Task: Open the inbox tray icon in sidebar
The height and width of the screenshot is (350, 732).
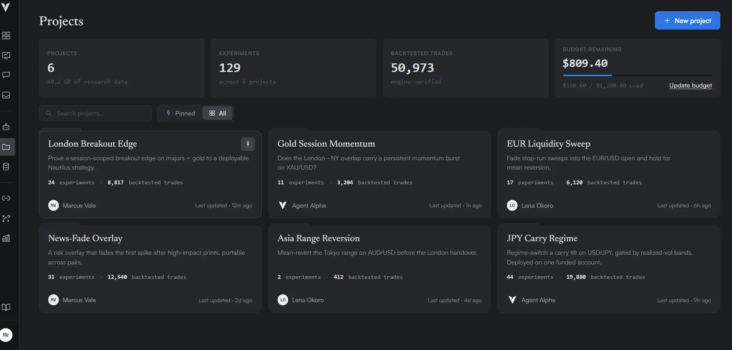Action: pyautogui.click(x=6, y=95)
